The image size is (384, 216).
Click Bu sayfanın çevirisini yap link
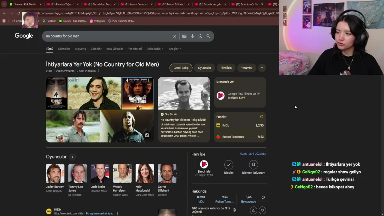click(100, 214)
